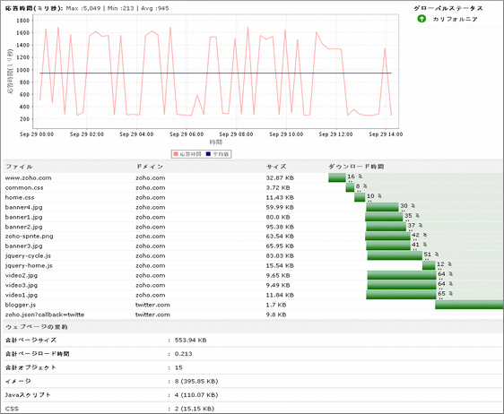Select the www.zoho.com file entry

tap(29, 178)
